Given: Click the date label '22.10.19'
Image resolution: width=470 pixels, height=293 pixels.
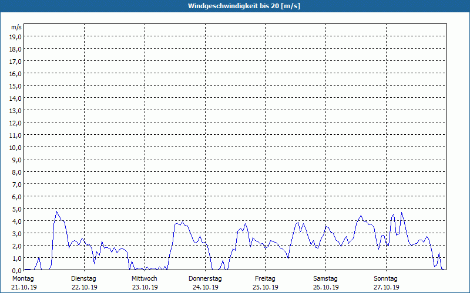Looking at the screenshot, I should pyautogui.click(x=84, y=287).
